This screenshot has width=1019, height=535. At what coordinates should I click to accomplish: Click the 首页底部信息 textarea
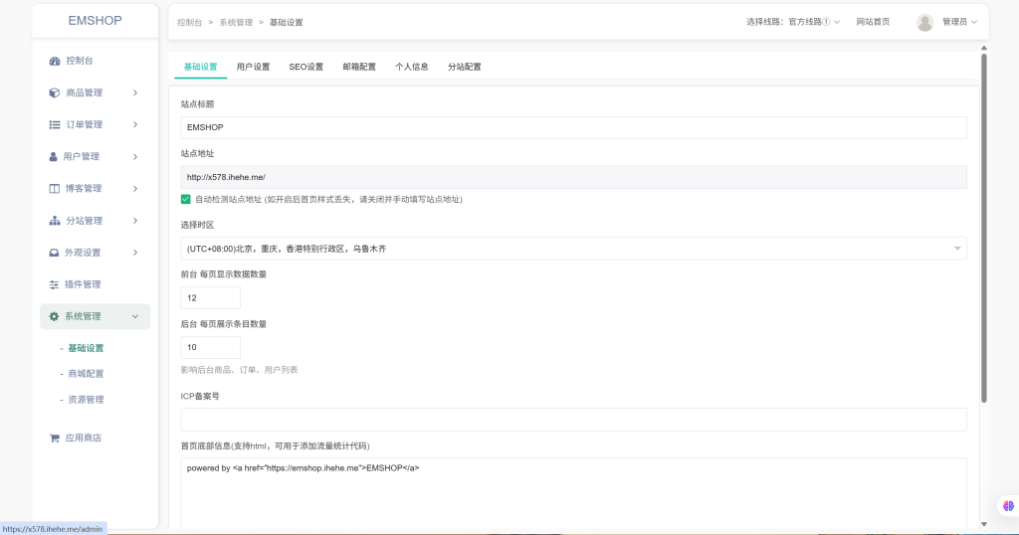(573, 493)
